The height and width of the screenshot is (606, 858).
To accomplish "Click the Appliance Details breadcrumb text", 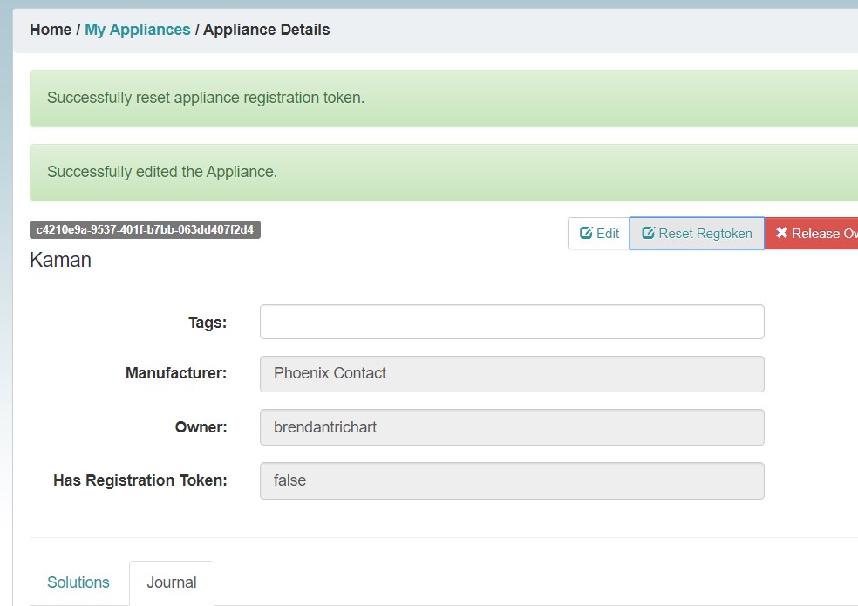I will [267, 30].
